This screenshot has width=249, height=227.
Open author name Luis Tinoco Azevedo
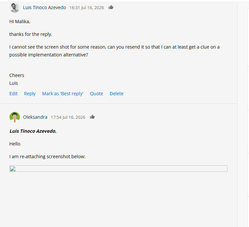coord(44,8)
